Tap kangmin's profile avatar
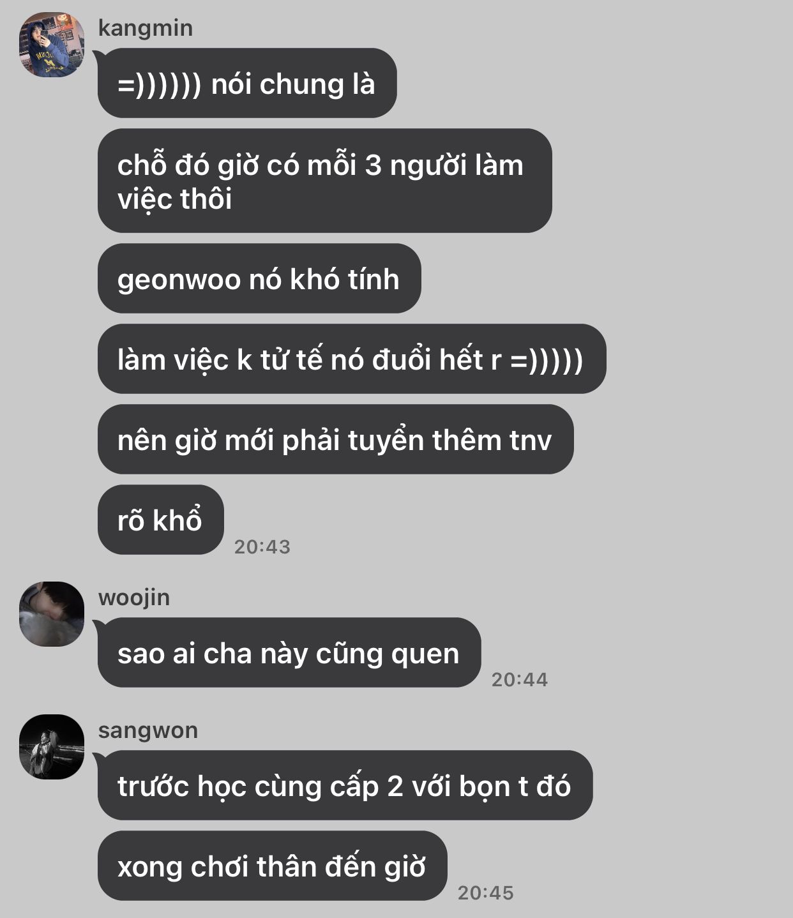Screen dimensions: 793x918 52,45
